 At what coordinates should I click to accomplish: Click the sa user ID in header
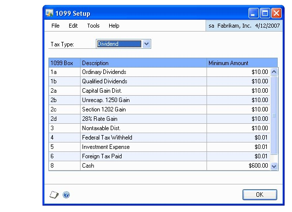pos(211,26)
